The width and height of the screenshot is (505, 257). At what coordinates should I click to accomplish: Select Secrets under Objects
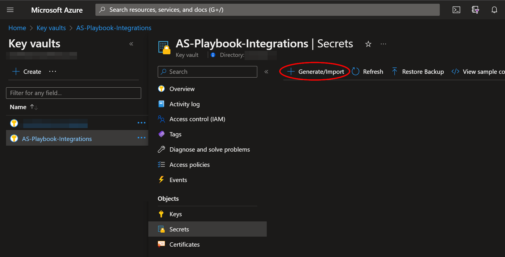208,229
